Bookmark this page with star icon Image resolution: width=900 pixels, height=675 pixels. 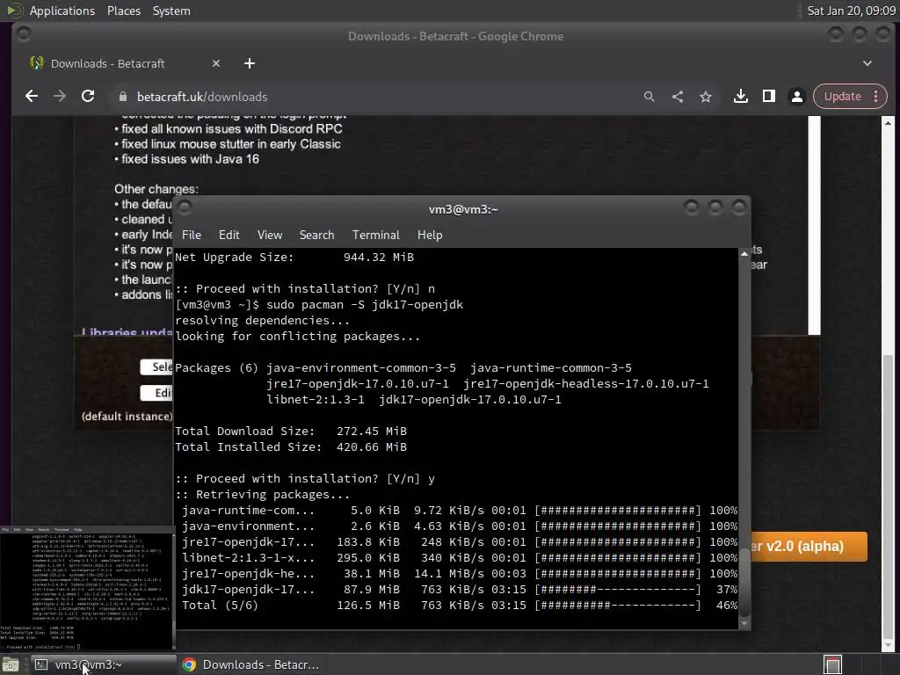pos(706,97)
